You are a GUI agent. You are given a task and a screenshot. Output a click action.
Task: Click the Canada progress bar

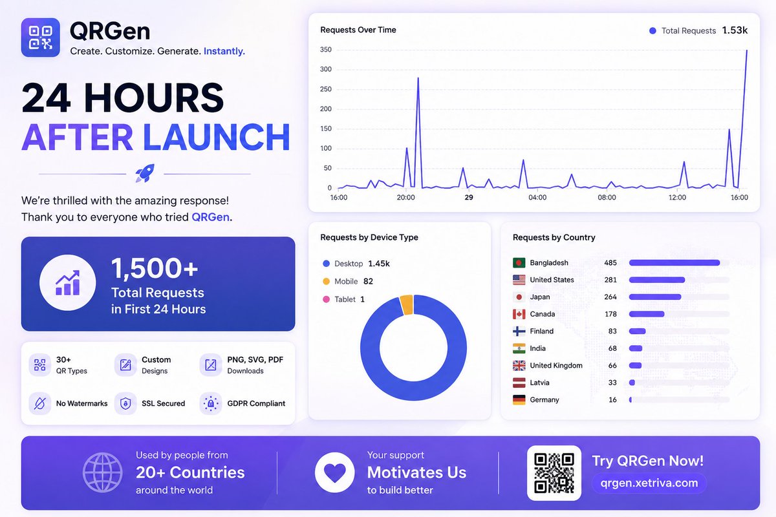coord(647,314)
